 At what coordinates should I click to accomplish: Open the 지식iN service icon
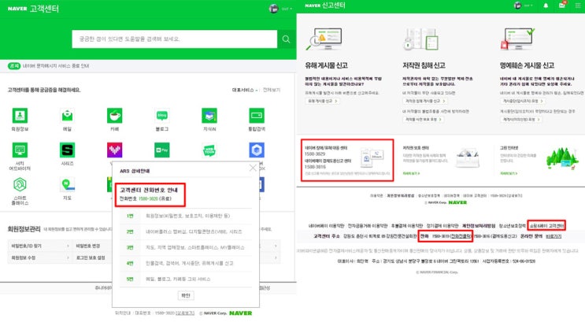(209, 116)
